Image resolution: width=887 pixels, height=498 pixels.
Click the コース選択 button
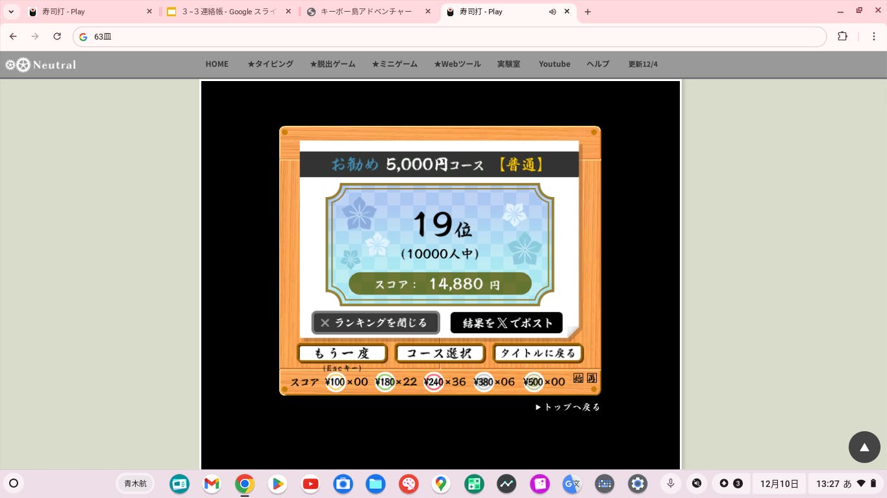(440, 353)
